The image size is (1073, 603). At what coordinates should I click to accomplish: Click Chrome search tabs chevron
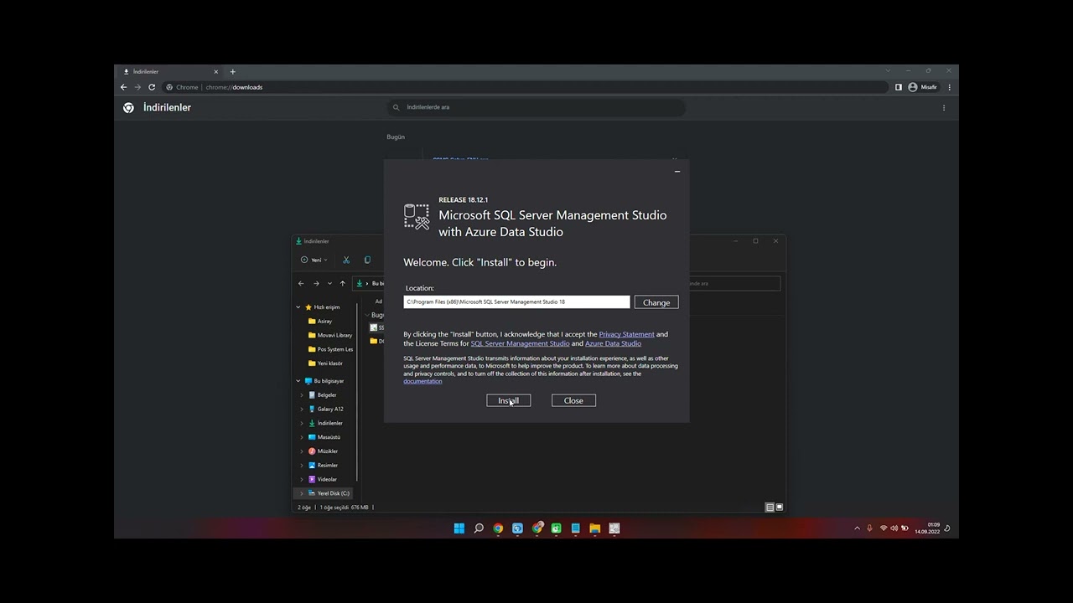tap(888, 71)
